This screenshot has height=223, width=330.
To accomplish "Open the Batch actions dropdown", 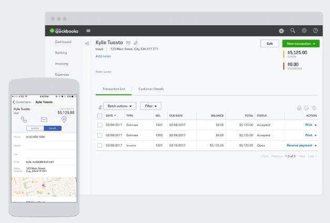I will click(x=120, y=106).
